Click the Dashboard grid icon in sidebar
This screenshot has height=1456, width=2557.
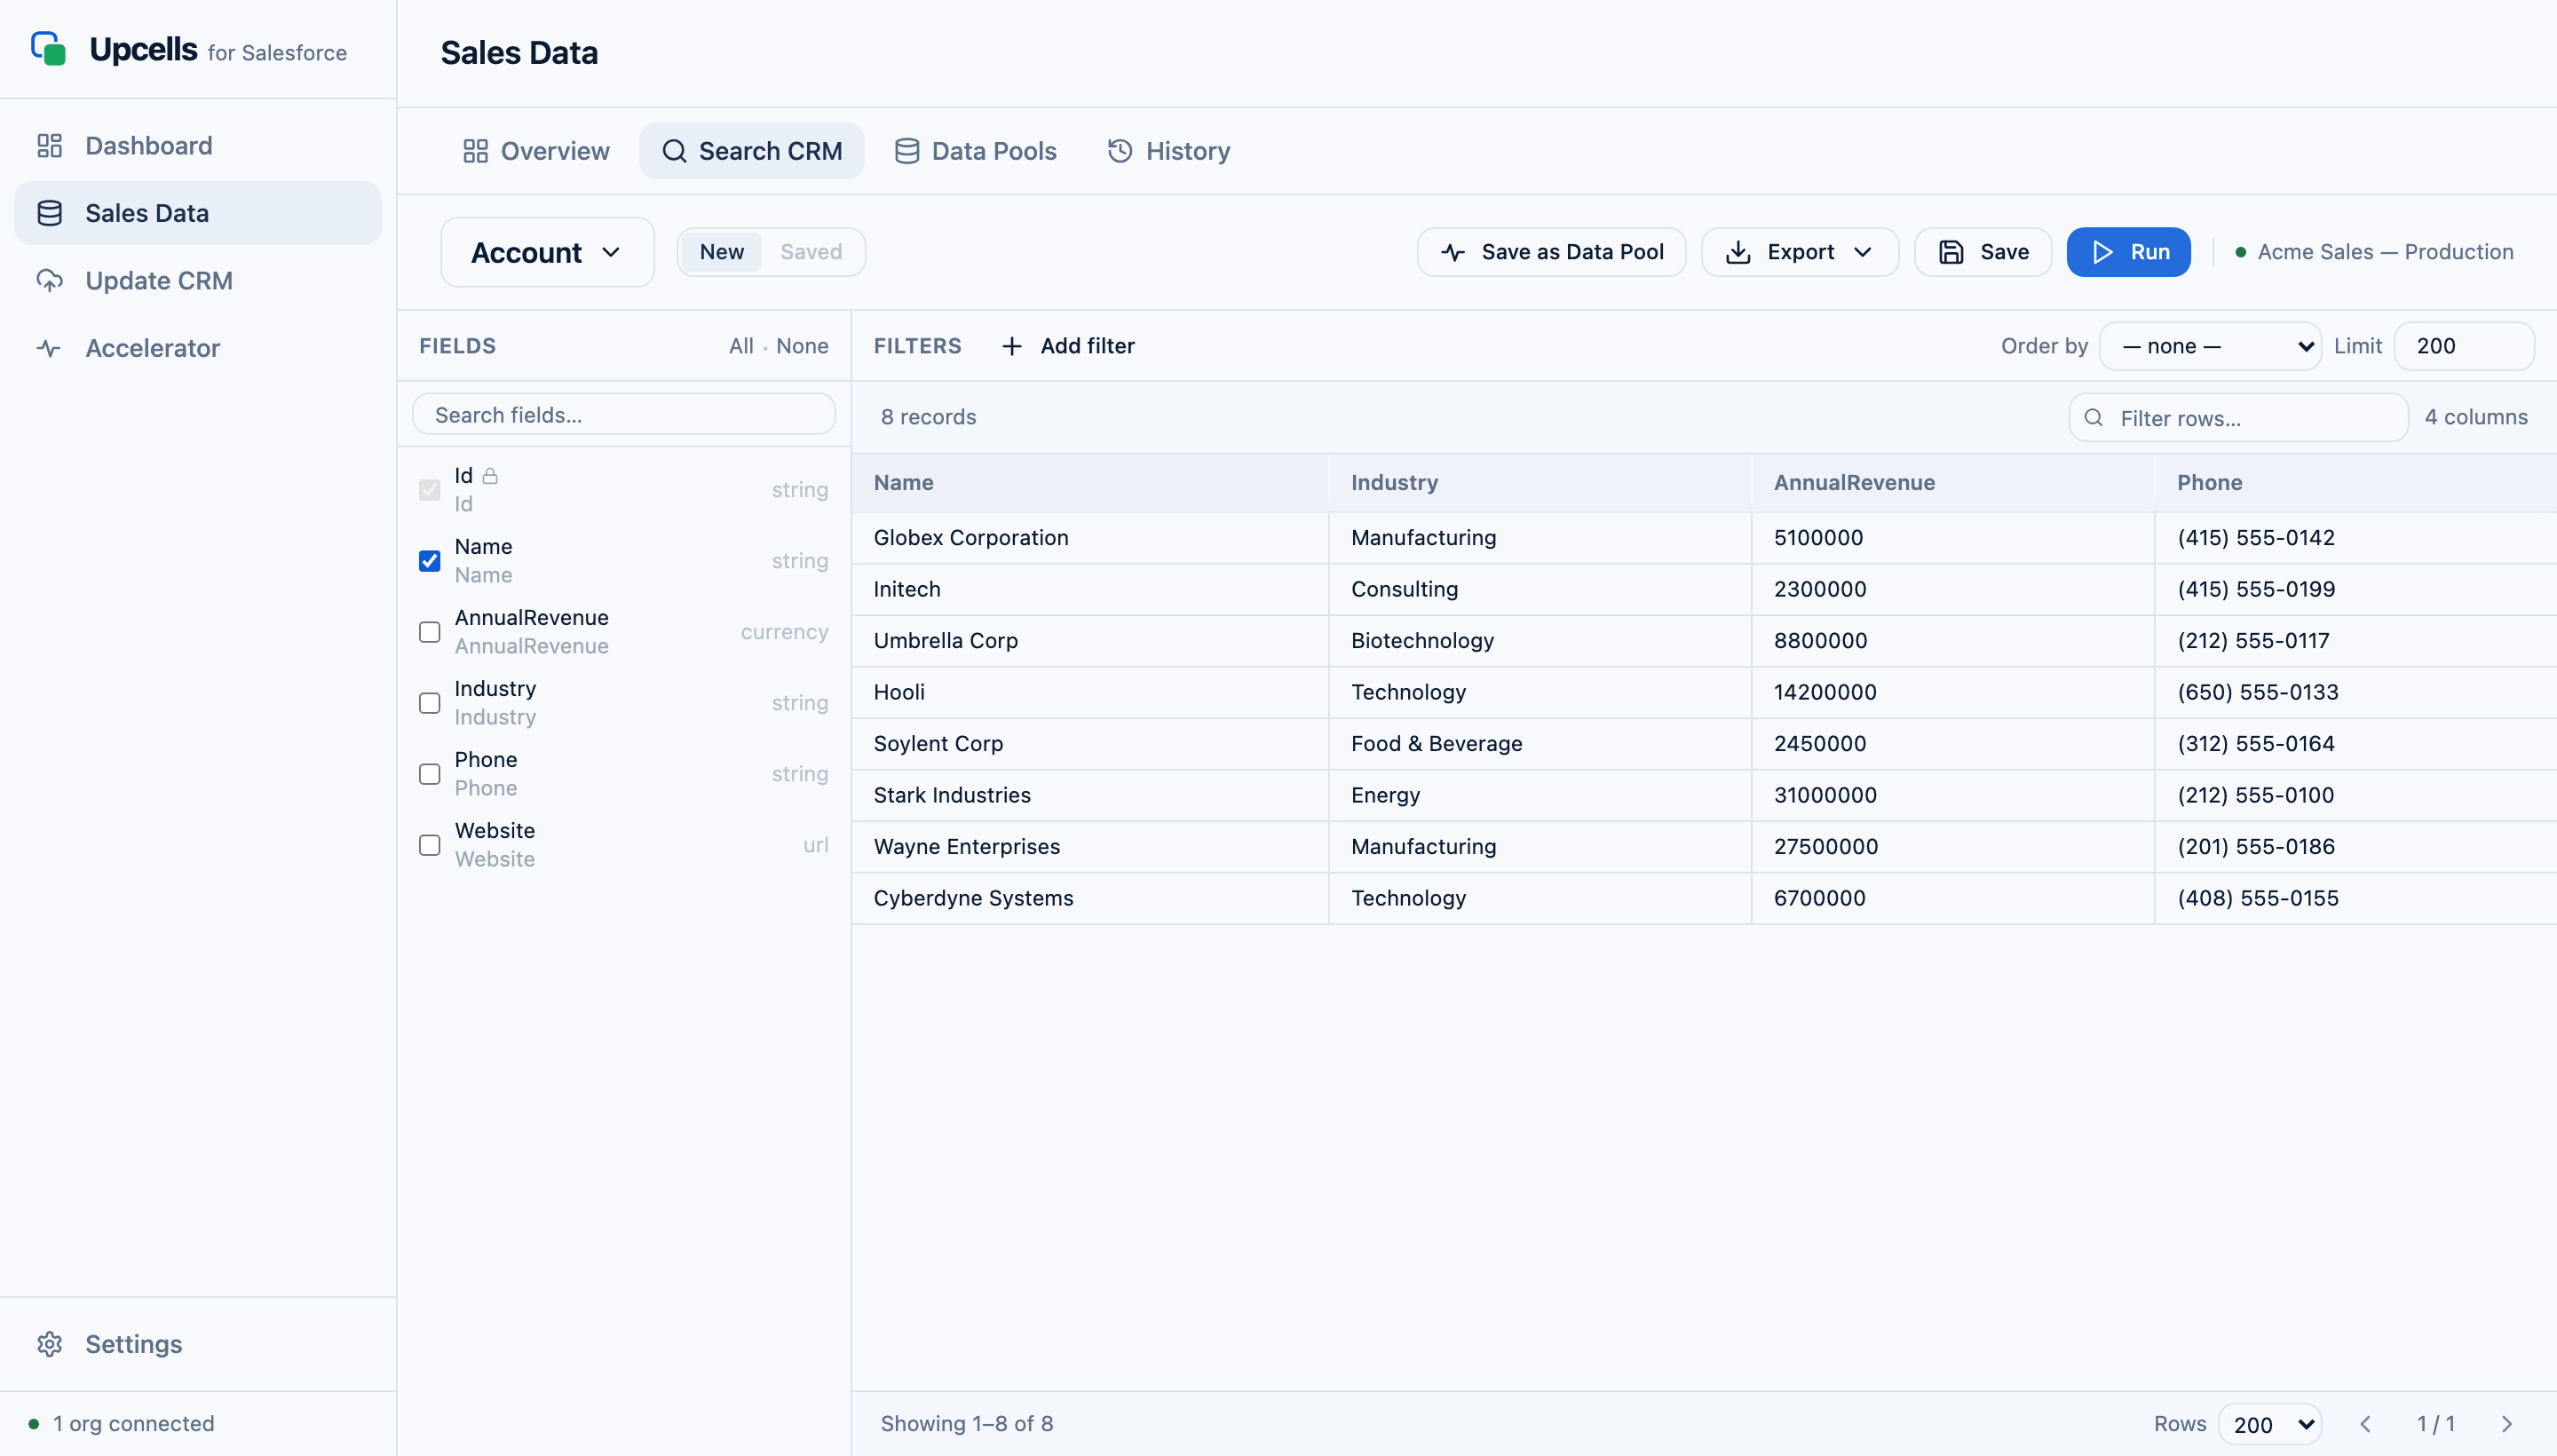[x=50, y=146]
